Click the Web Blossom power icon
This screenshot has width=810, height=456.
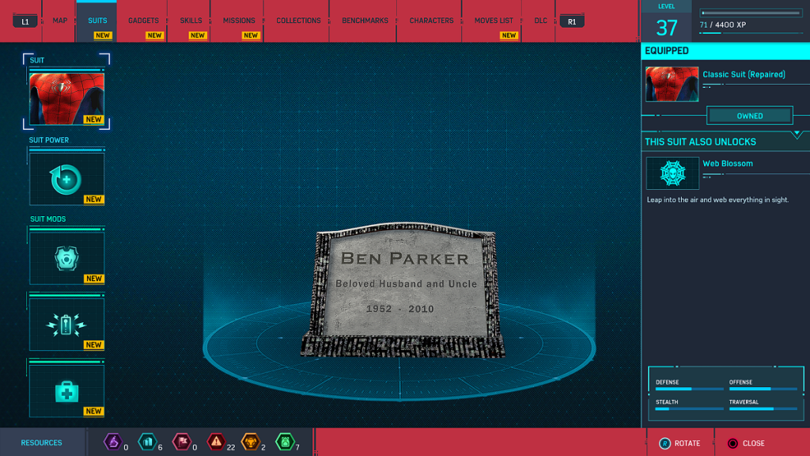pos(672,173)
